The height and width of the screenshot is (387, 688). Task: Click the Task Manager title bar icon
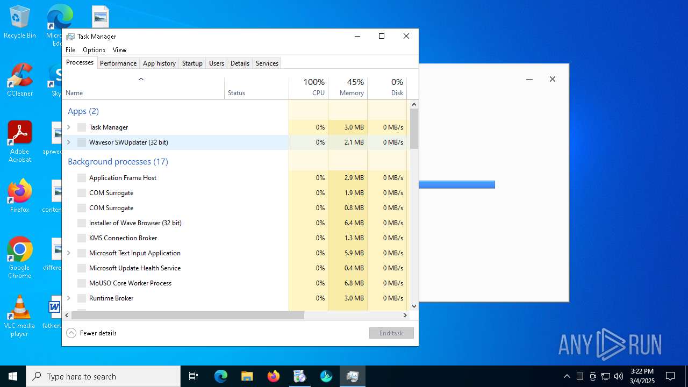pos(70,37)
